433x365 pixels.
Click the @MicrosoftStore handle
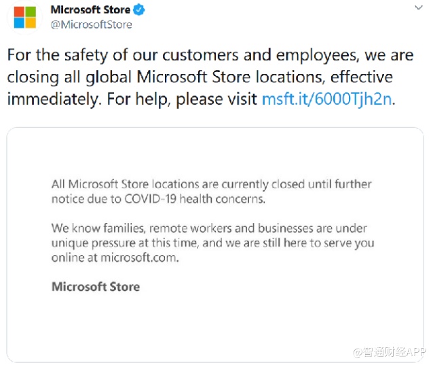[91, 24]
